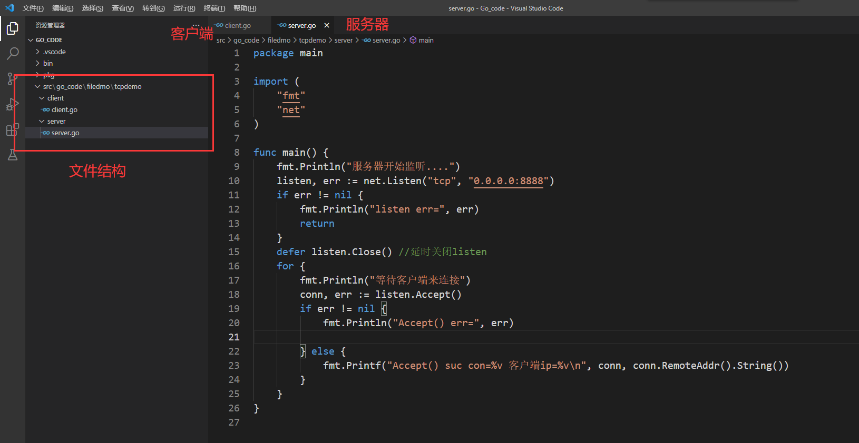Viewport: 859px width, 443px height.
Task: Click the return keyword on line 13
Action: [317, 224]
